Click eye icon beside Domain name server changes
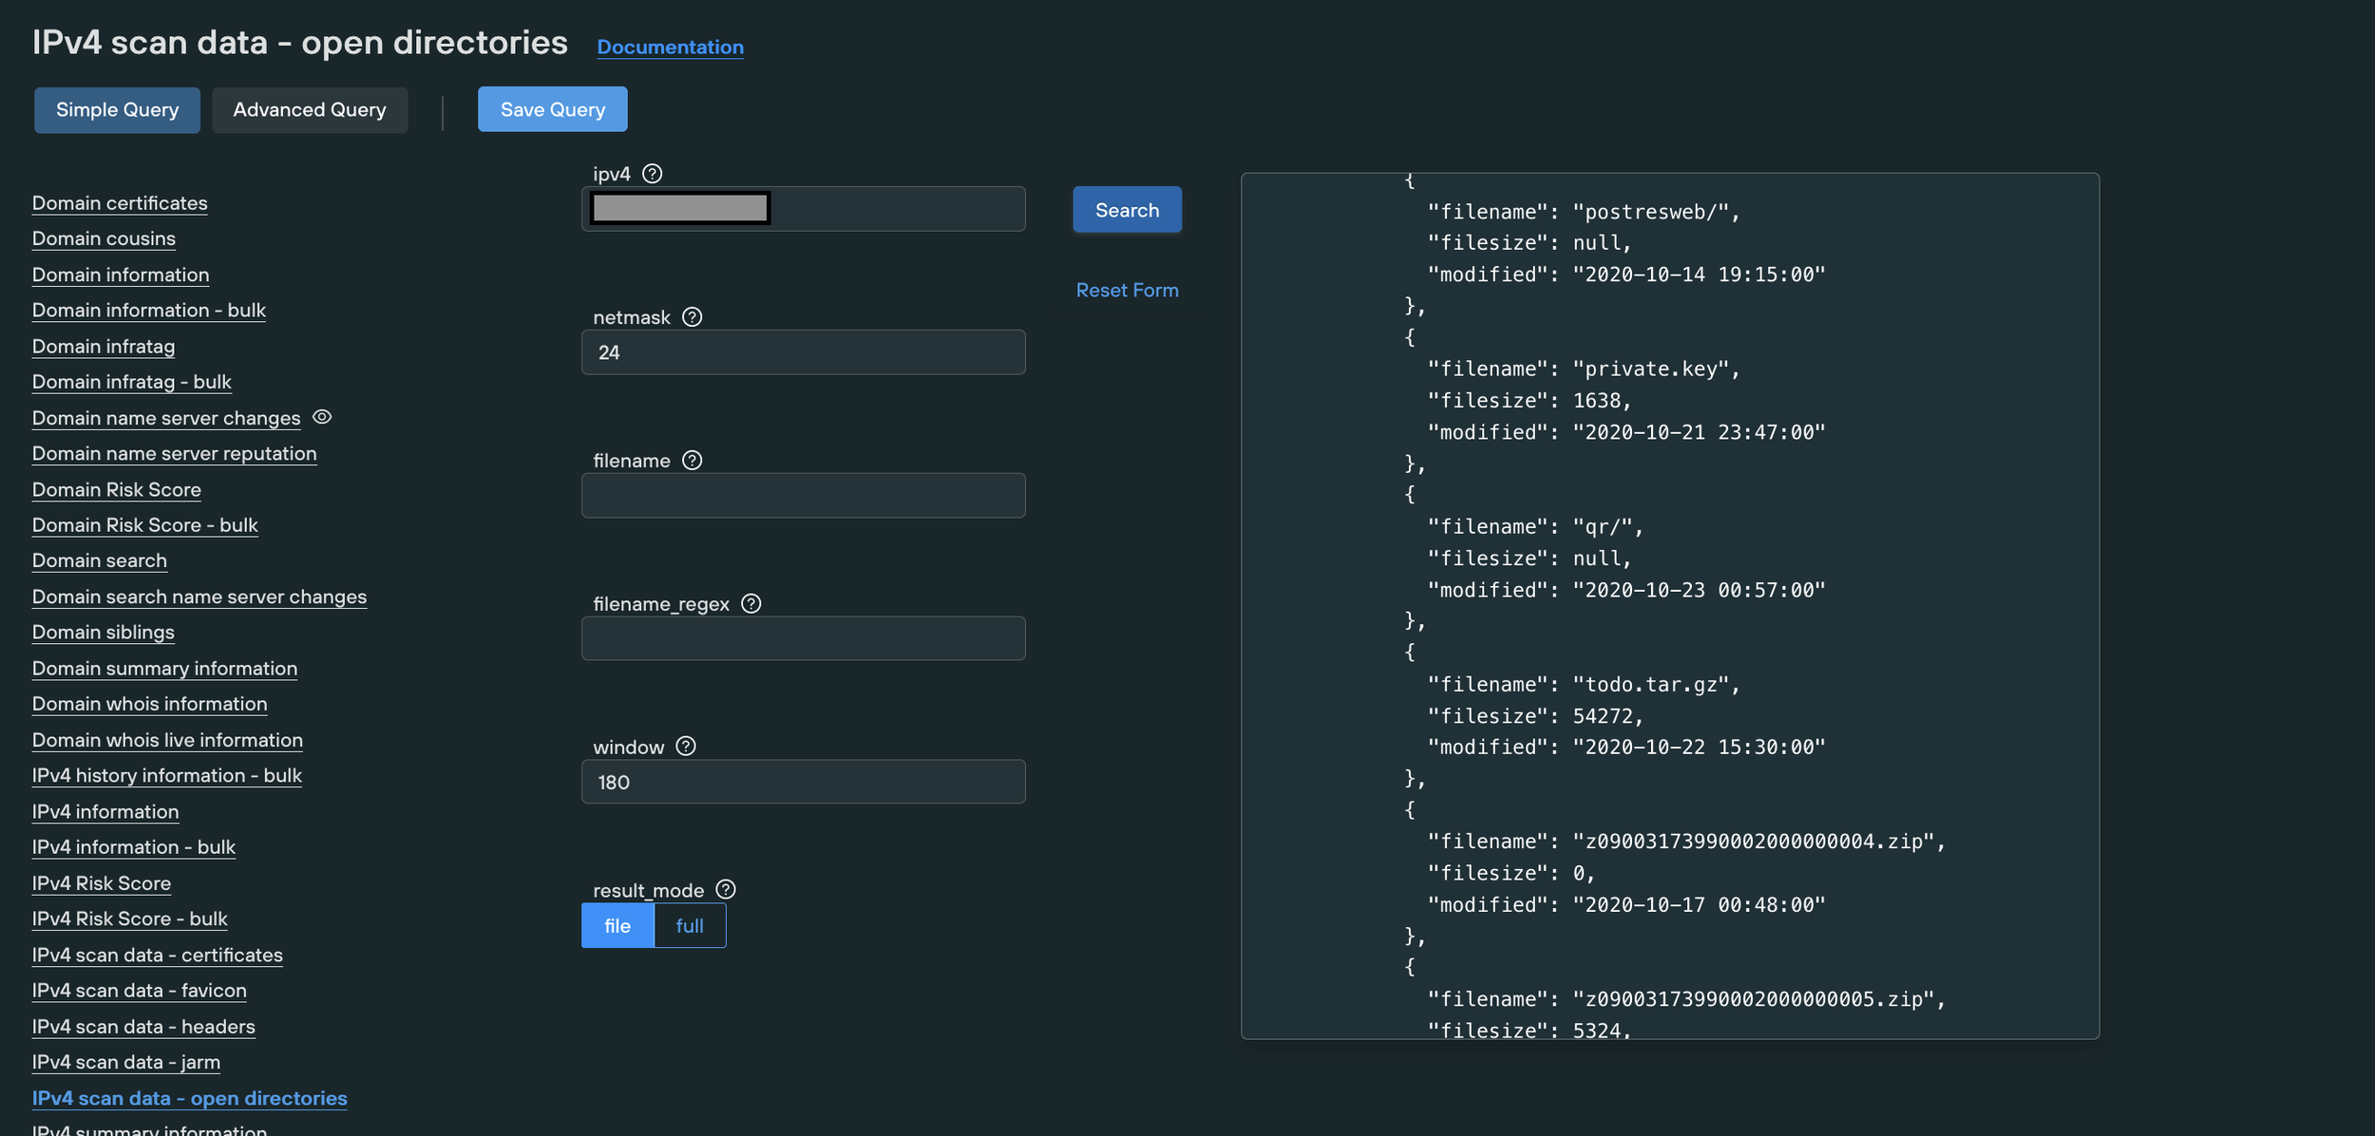 click(x=322, y=417)
